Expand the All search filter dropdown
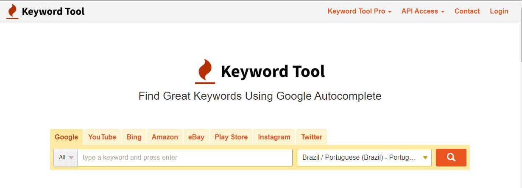Image resolution: width=522 pixels, height=188 pixels. [66, 158]
